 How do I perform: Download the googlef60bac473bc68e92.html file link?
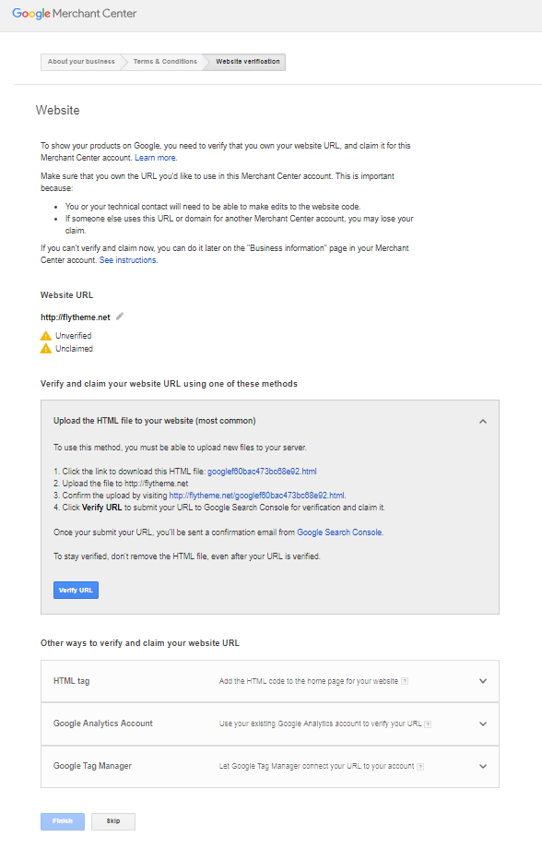262,472
